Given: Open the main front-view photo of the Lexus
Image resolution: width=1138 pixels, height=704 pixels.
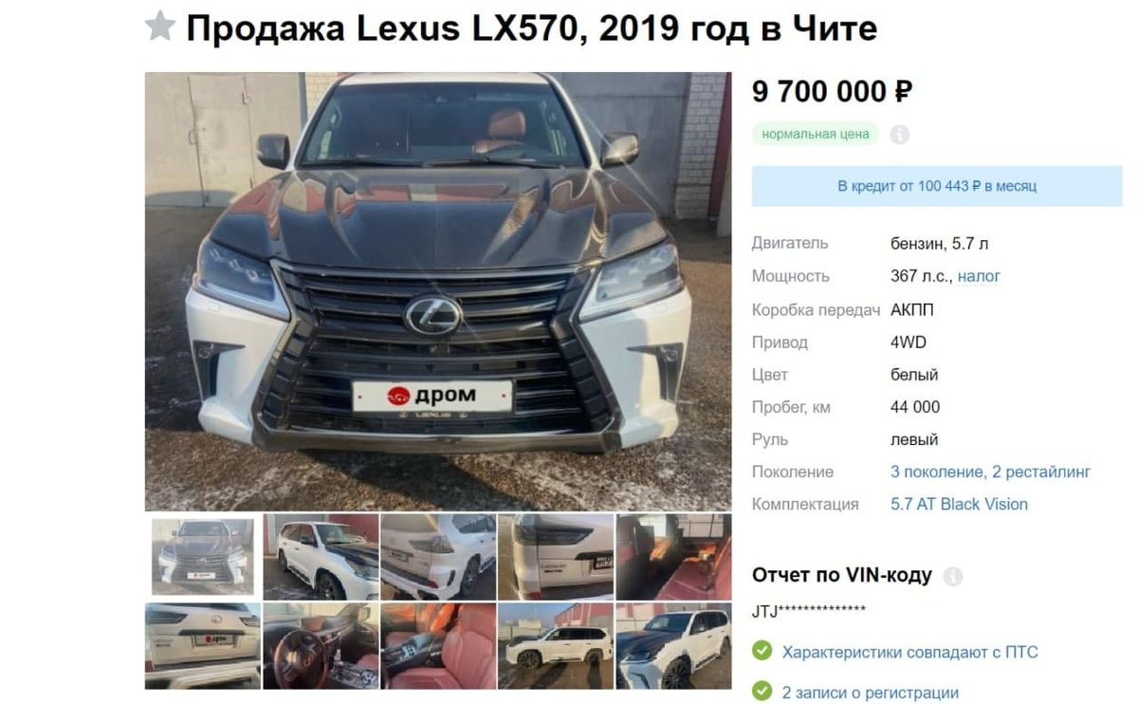Looking at the screenshot, I should click(438, 291).
